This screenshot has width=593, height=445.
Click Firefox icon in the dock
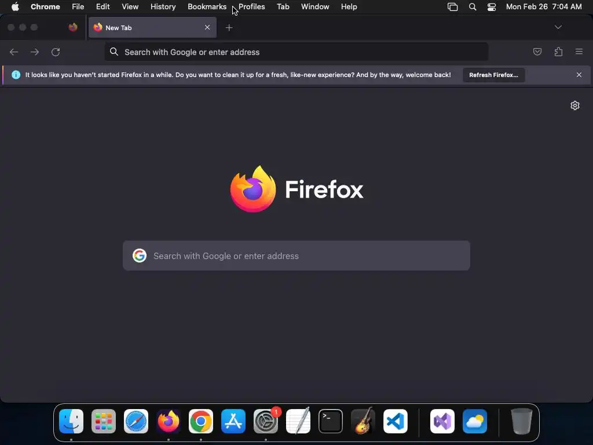click(x=169, y=421)
